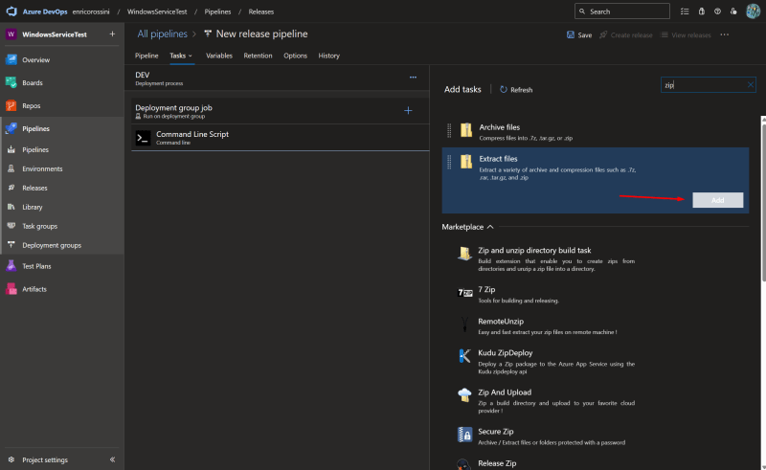Open the Artifacts sidebar icon
Image resolution: width=766 pixels, height=470 pixels.
[11, 289]
